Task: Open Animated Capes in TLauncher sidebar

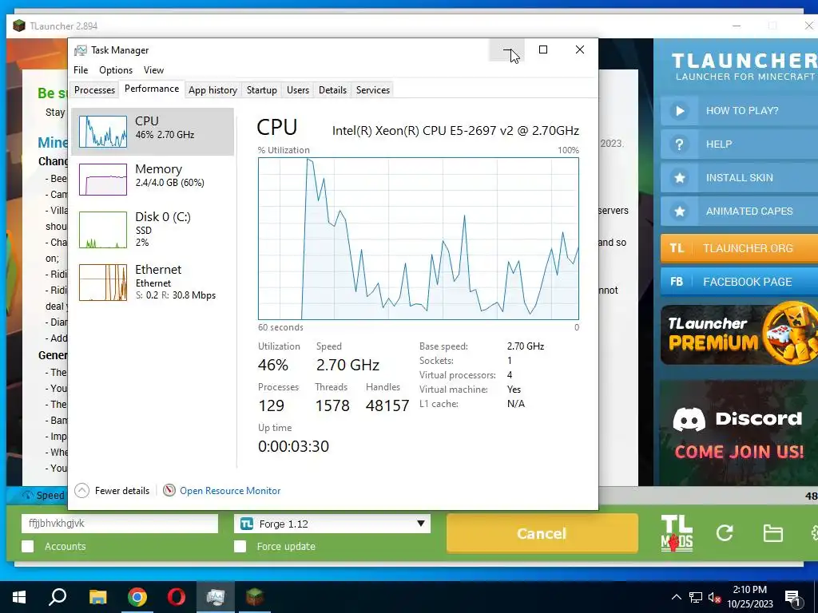Action: (x=739, y=211)
